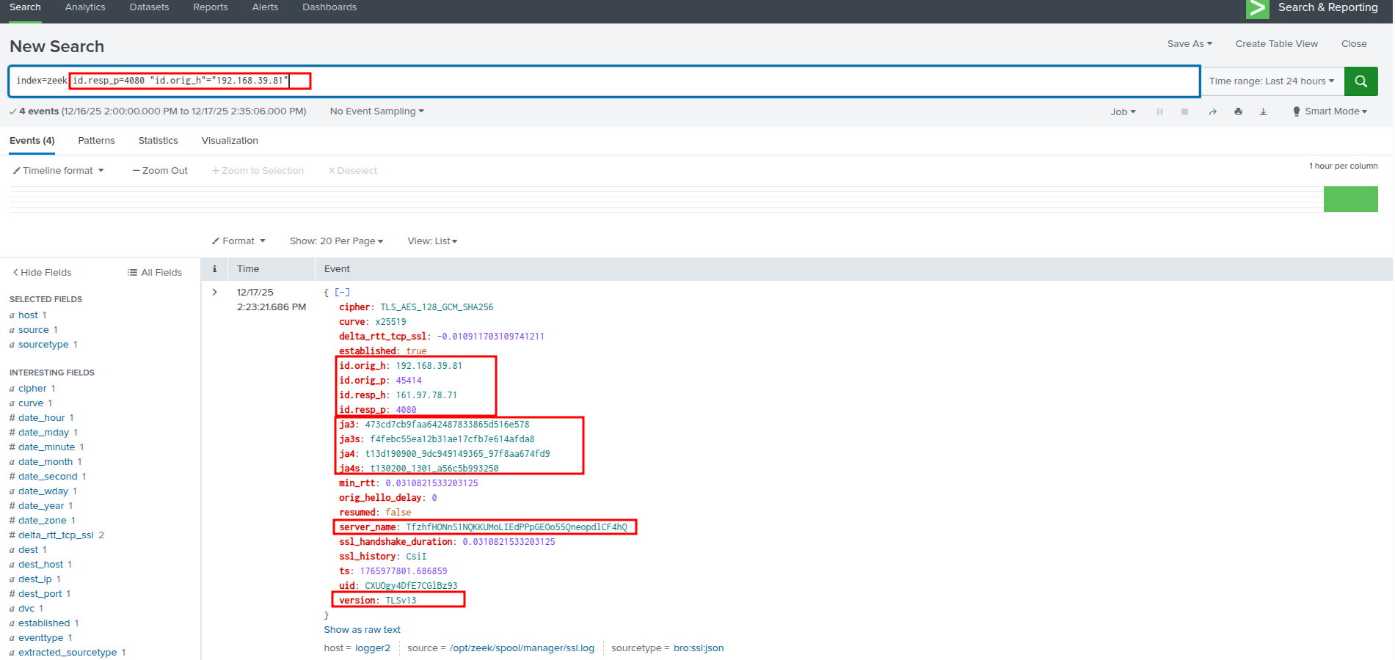Expand the event row details arrow
Image resolution: width=1395 pixels, height=660 pixels.
tap(214, 292)
